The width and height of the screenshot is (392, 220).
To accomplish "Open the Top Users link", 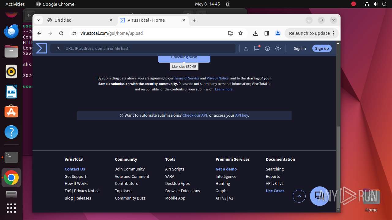I will [124, 191].
